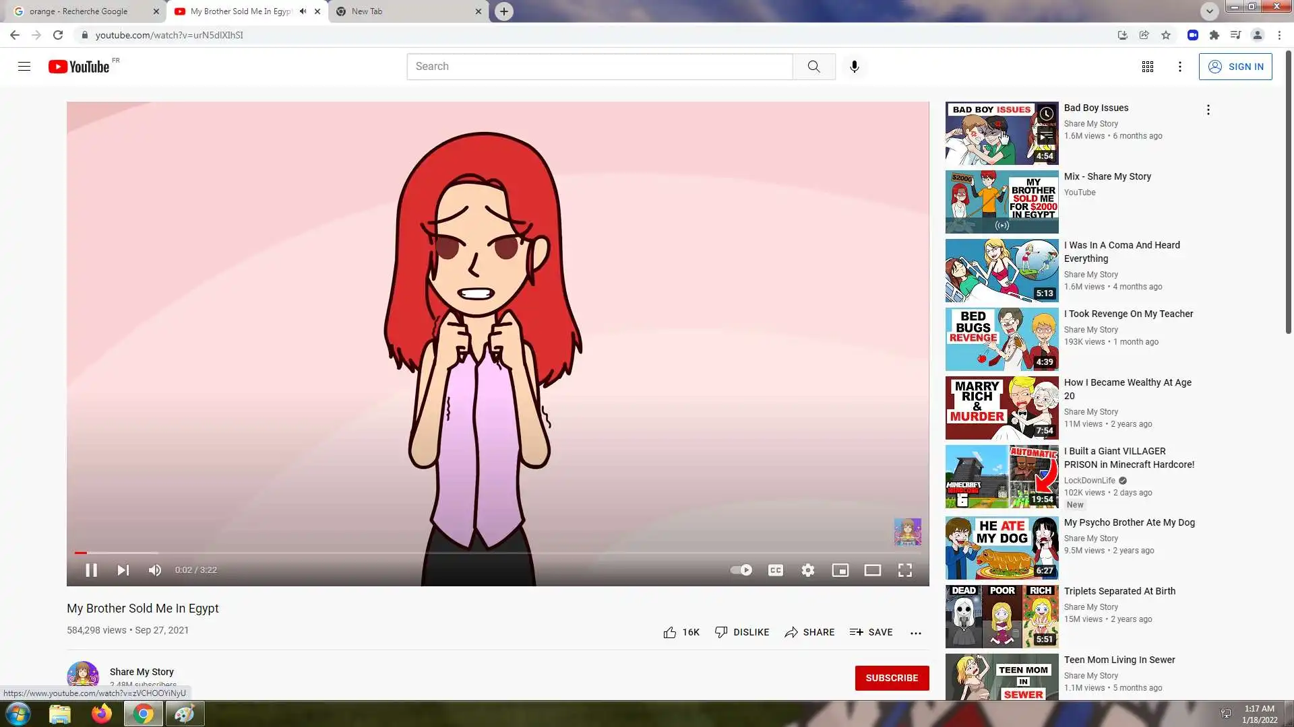Skip to the next video
This screenshot has height=727, width=1294.
tap(123, 570)
